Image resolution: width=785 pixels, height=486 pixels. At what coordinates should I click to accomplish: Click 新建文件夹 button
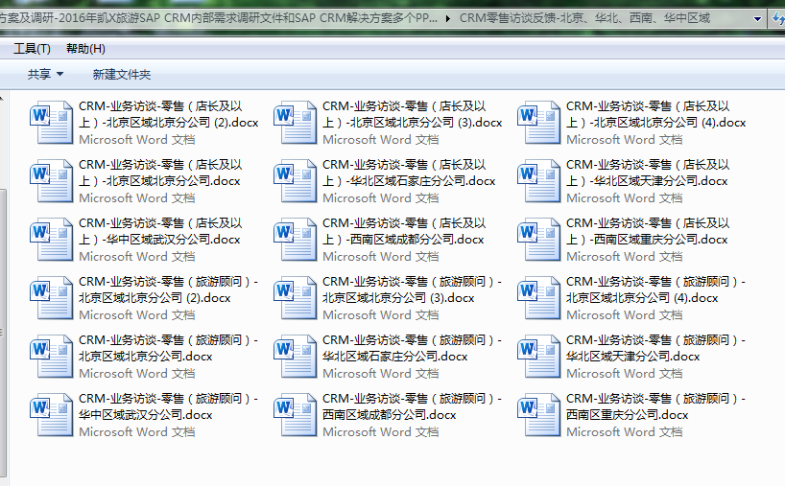[121, 74]
